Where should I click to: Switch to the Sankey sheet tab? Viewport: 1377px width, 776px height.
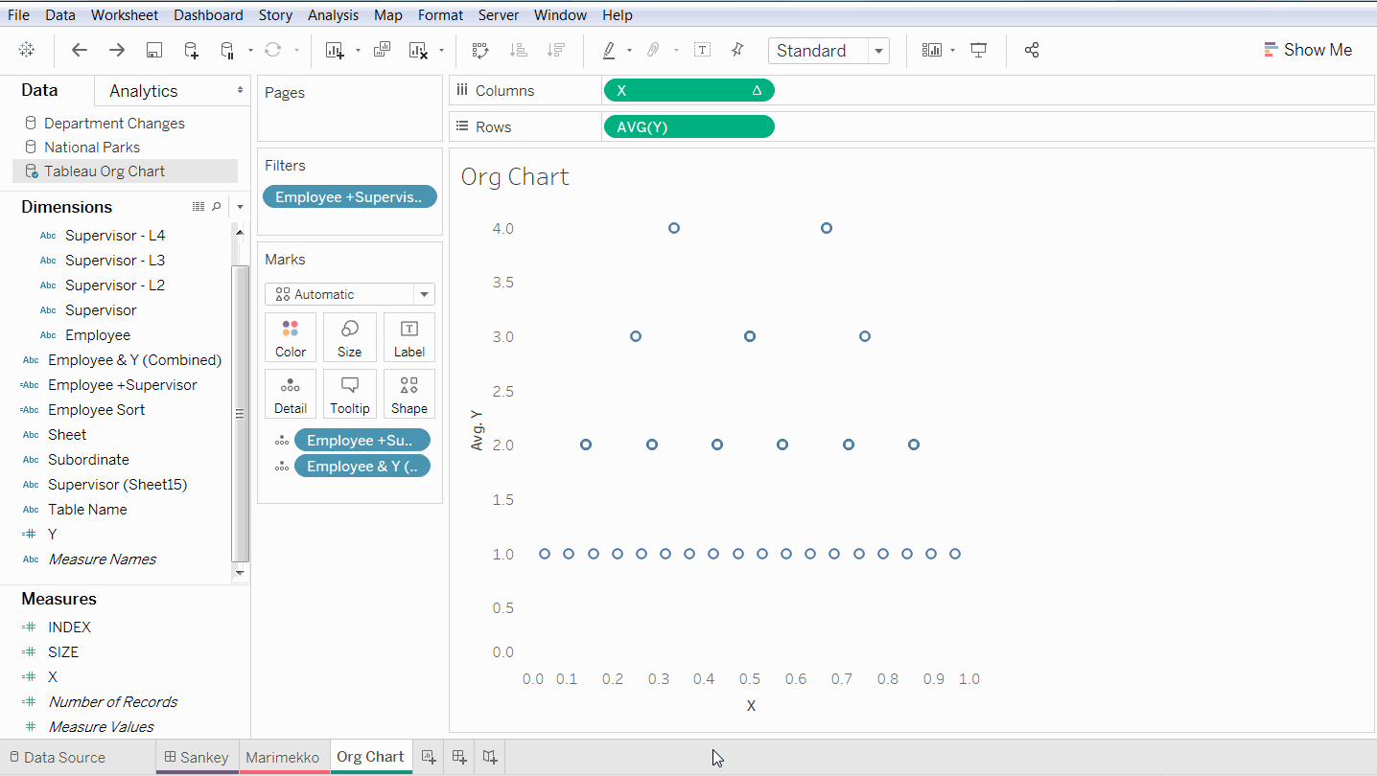click(197, 757)
